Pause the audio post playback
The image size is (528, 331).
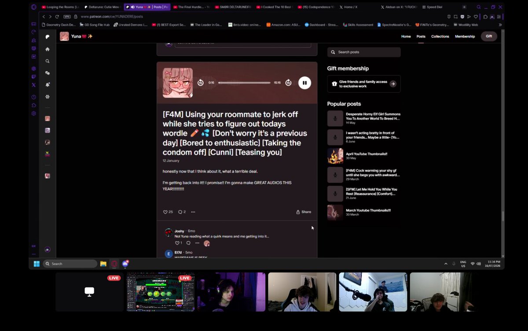(x=304, y=83)
